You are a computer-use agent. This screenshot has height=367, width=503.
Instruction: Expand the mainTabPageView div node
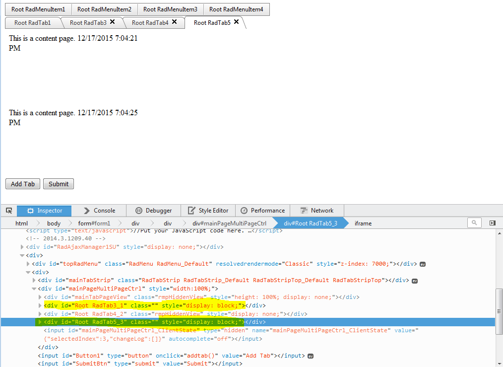[x=40, y=297]
